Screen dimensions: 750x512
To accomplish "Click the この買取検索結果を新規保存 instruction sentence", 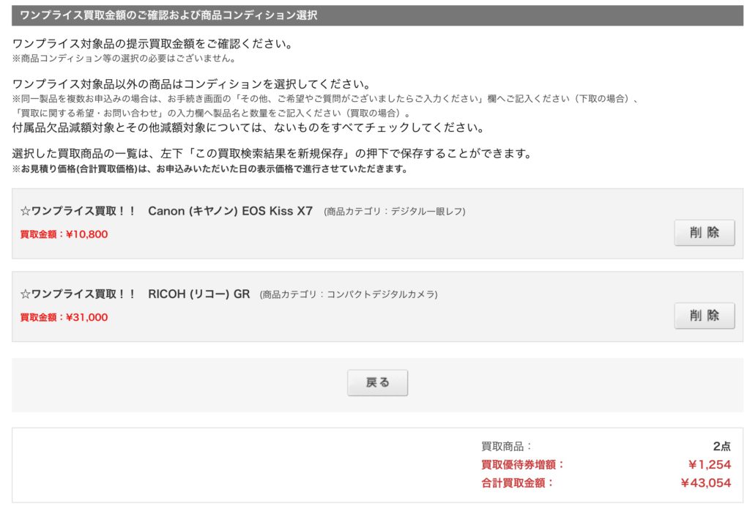I will coord(270,154).
